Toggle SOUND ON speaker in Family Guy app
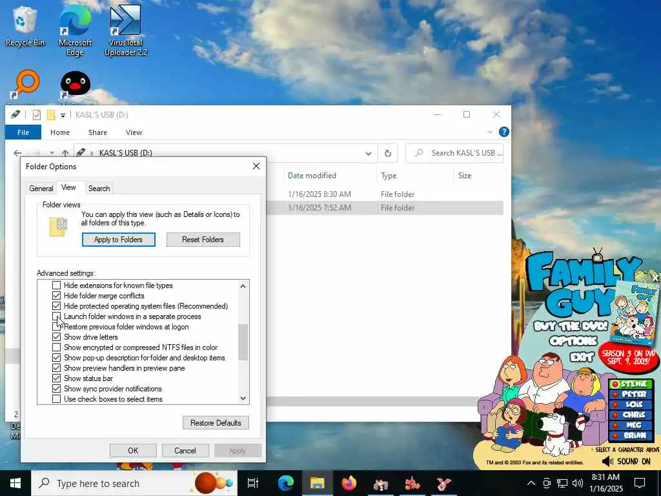 click(x=625, y=461)
